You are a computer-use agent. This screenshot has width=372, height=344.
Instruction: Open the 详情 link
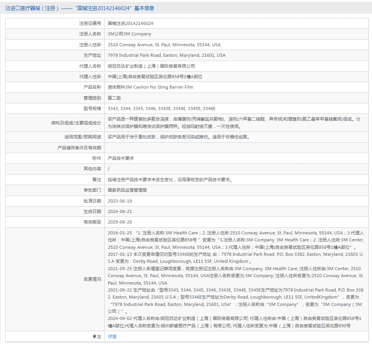pos(112,336)
